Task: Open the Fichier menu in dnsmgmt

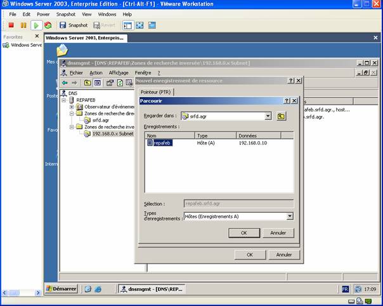Action: [x=76, y=73]
